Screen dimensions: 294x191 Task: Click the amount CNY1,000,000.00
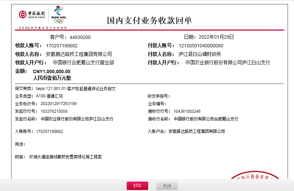pyautogui.click(x=52, y=71)
